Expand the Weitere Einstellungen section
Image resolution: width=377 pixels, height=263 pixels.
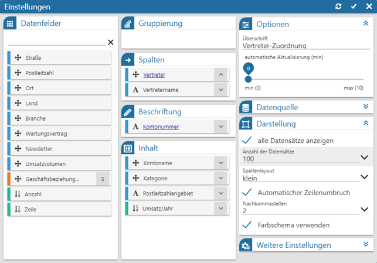tap(365, 244)
